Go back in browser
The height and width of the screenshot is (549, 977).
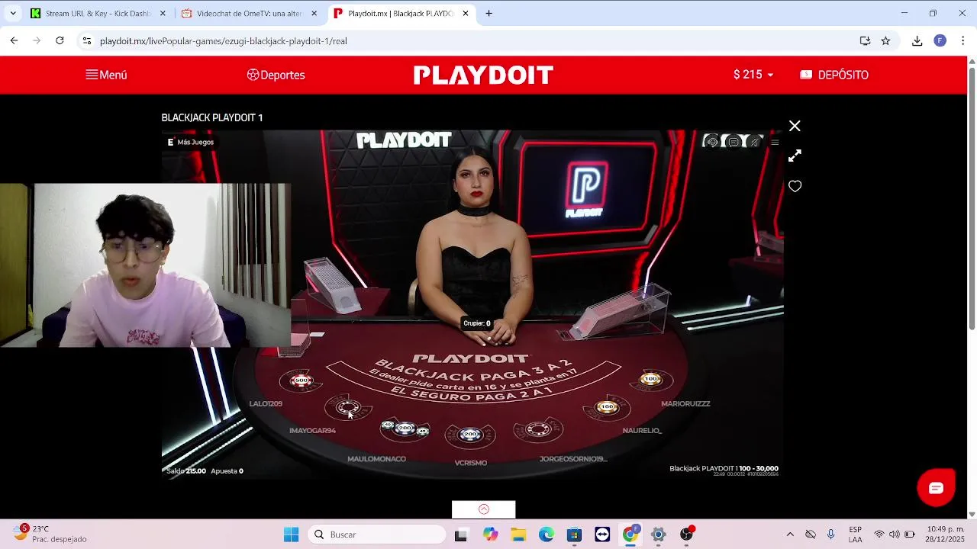14,40
